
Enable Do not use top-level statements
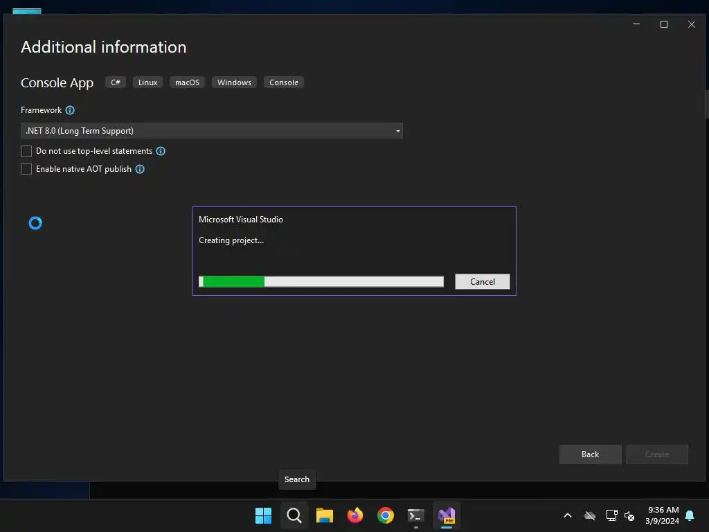[26, 151]
